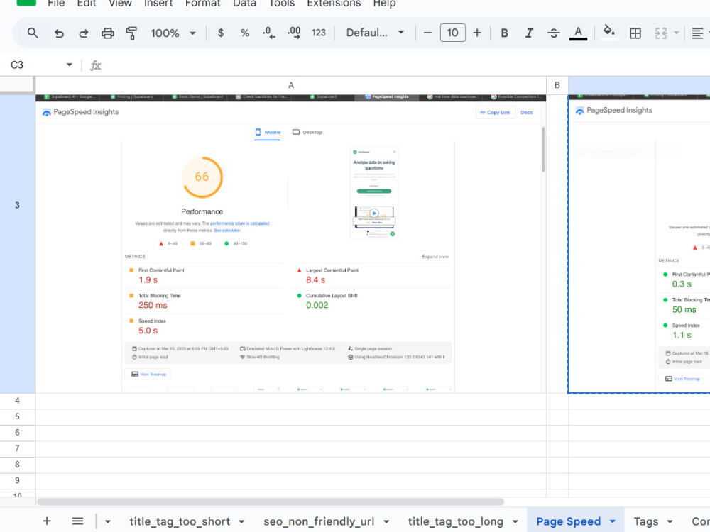Format cell as percent
Image resolution: width=710 pixels, height=532 pixels.
(x=245, y=33)
